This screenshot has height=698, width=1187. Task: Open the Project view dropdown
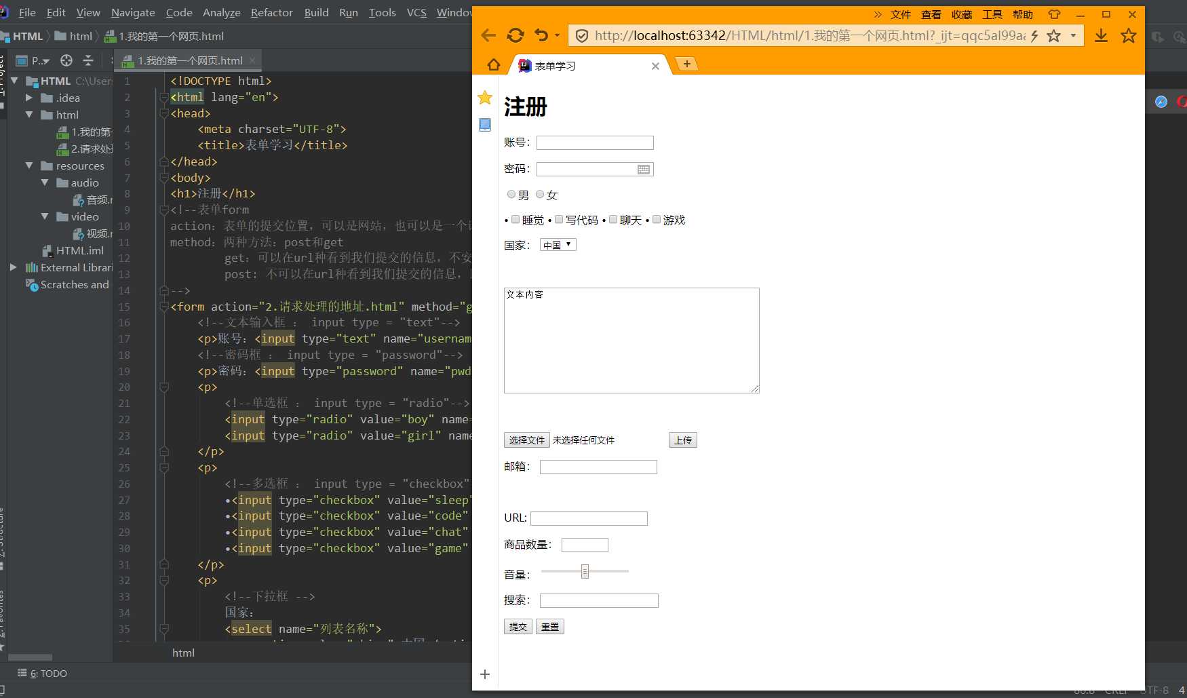coord(33,60)
